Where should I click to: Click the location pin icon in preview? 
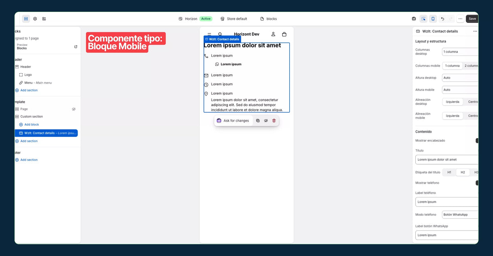[206, 94]
